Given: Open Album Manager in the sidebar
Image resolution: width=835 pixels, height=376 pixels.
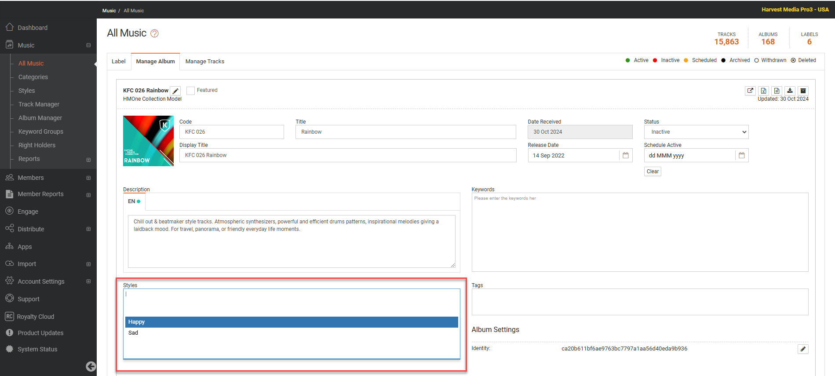Looking at the screenshot, I should [x=40, y=118].
